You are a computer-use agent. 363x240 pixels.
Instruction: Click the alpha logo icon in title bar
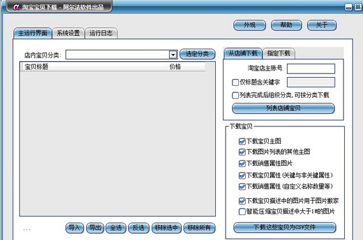pyautogui.click(x=16, y=7)
